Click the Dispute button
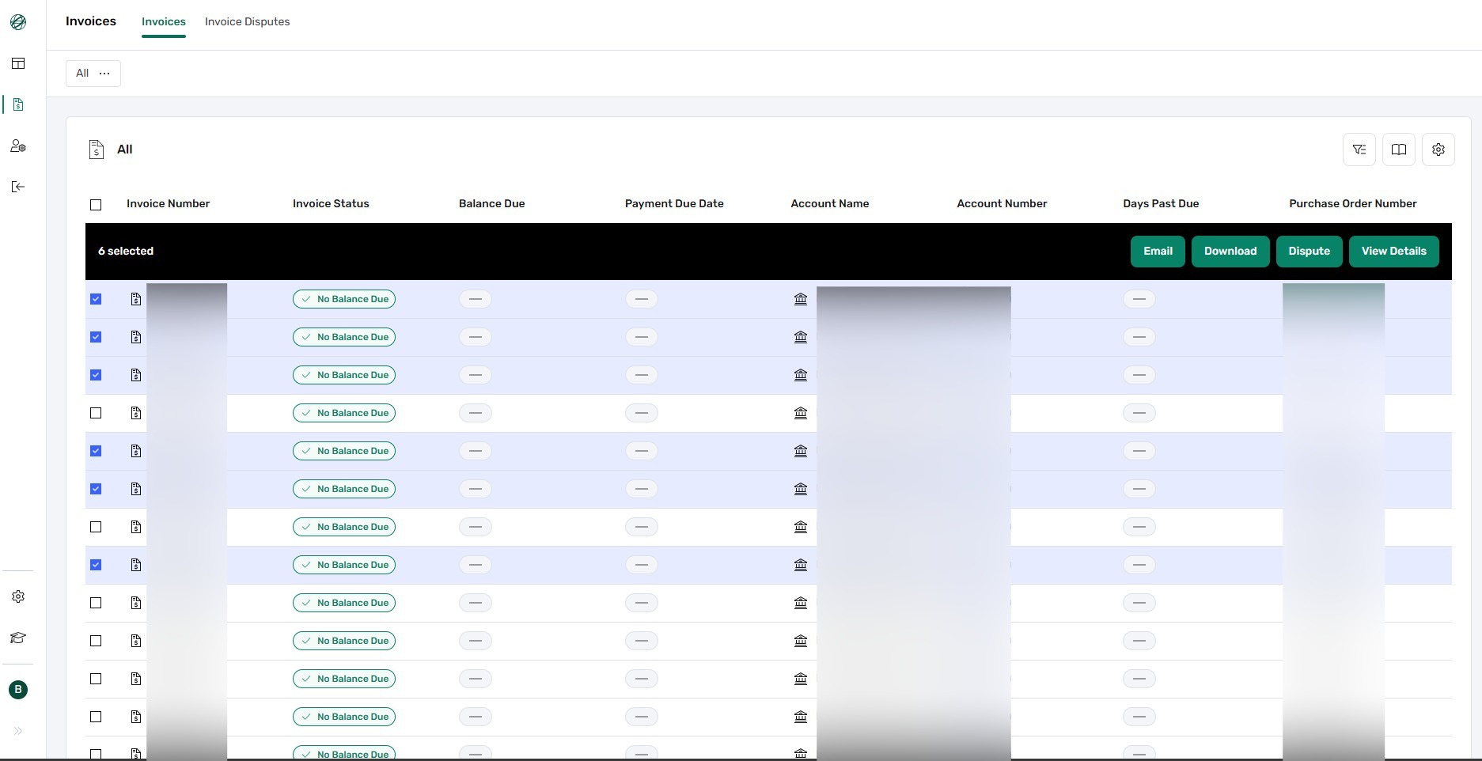Viewport: 1482px width, 761px height. (1309, 252)
